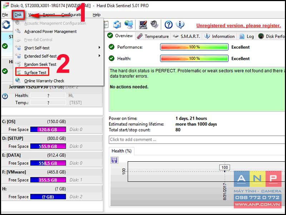Viewport: 286px width, 215px height.
Task: Click the 'Disk: 1' label beside F: [VMware]
Action: (x=76, y=180)
